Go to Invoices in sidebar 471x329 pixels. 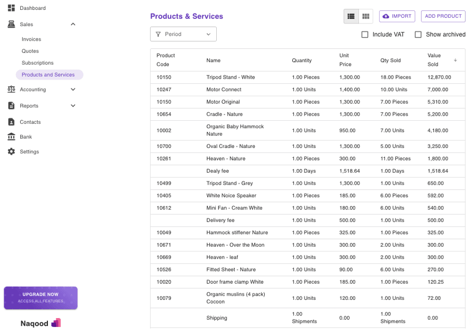pos(31,40)
